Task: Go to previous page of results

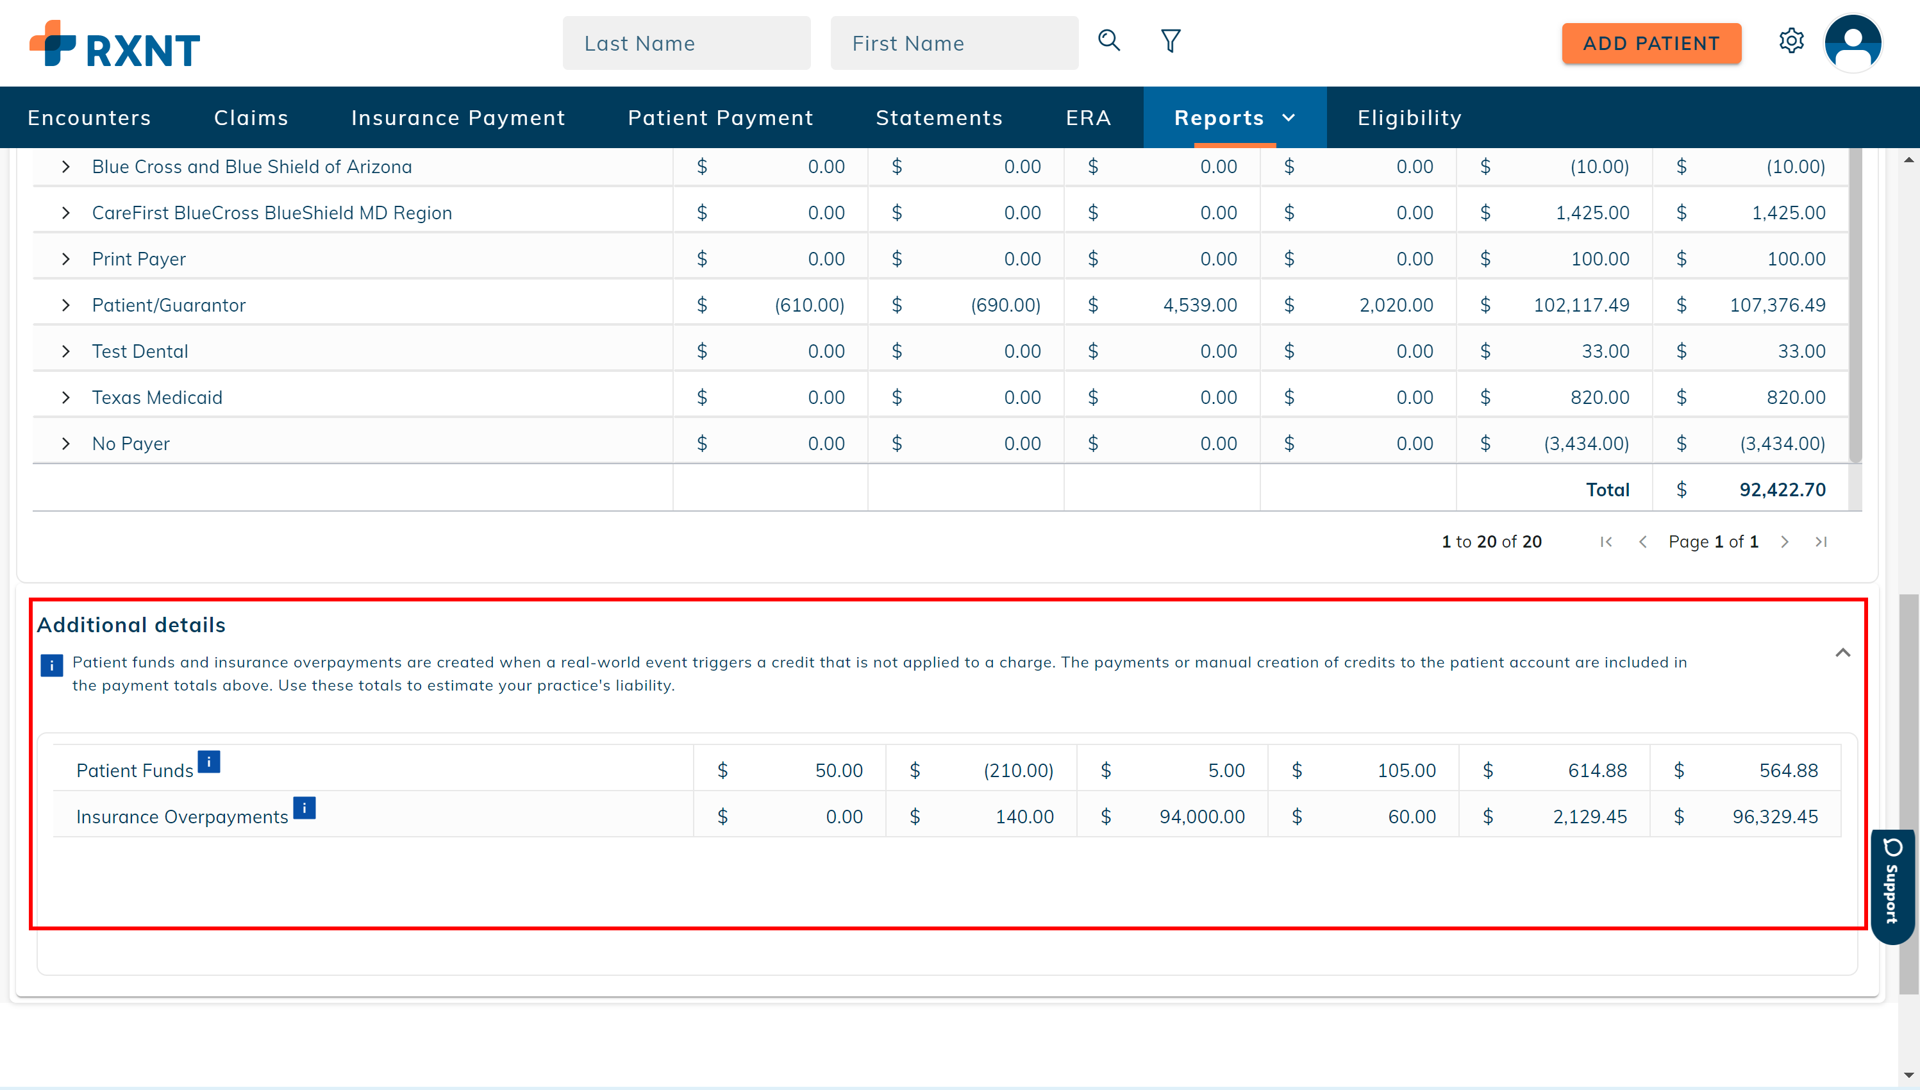Action: (1642, 541)
